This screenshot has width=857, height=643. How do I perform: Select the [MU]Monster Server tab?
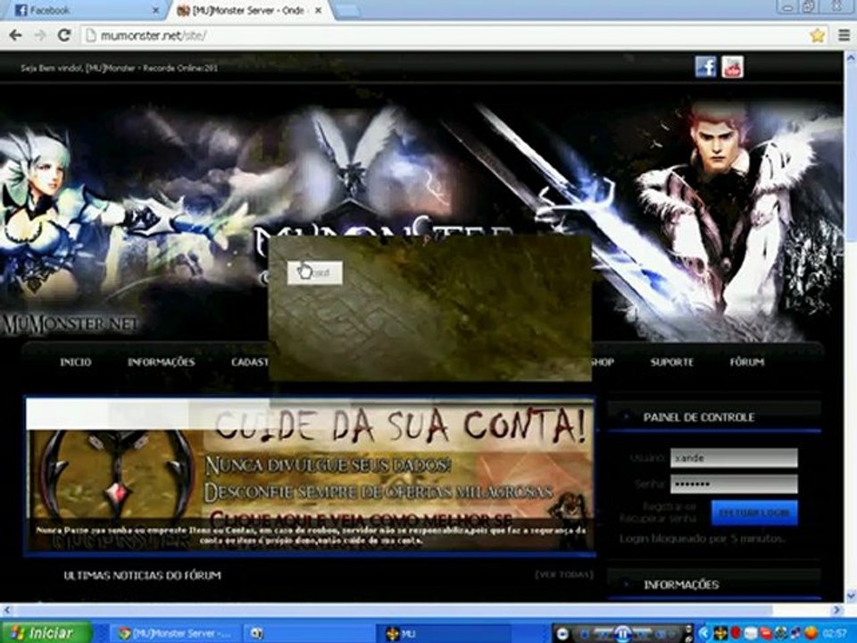249,11
